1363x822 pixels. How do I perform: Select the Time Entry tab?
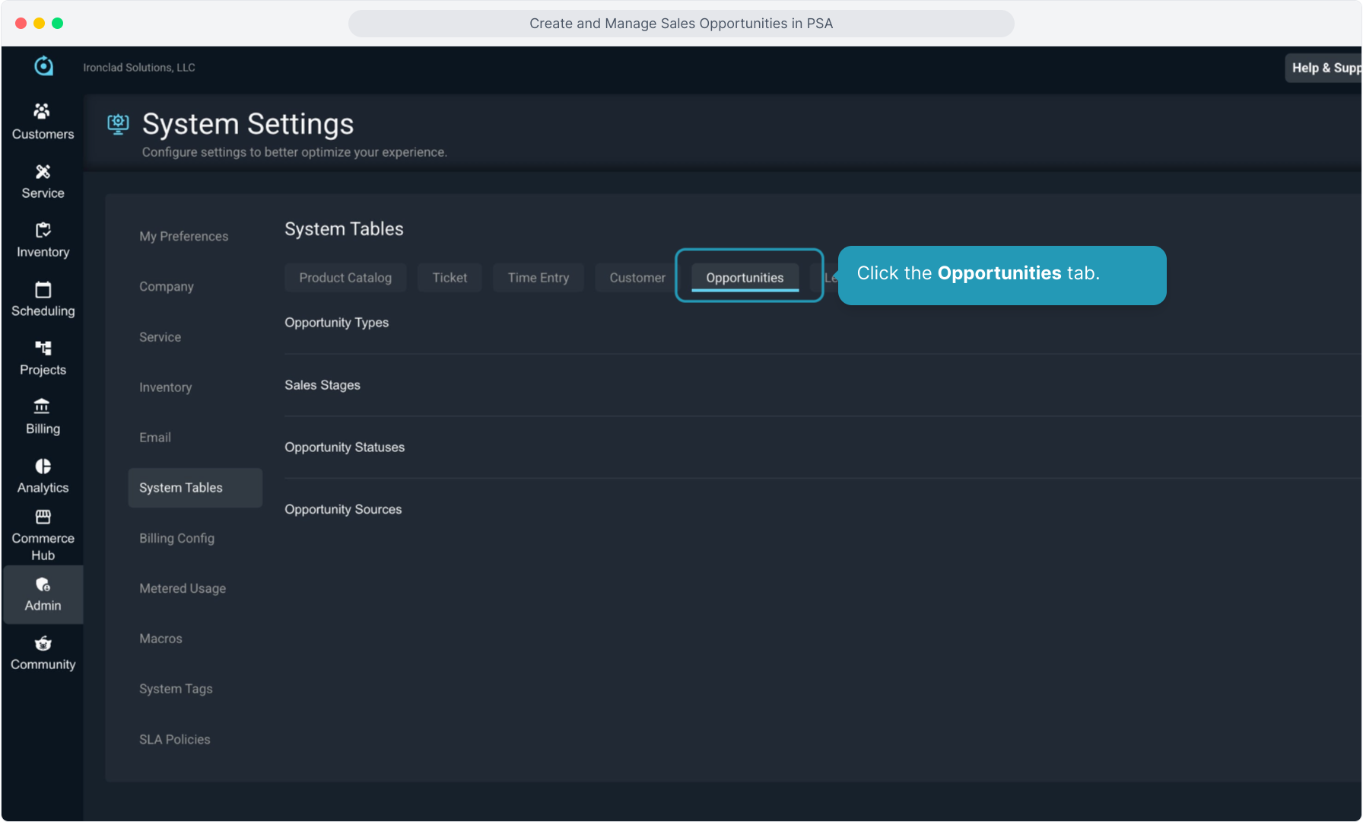pos(538,278)
